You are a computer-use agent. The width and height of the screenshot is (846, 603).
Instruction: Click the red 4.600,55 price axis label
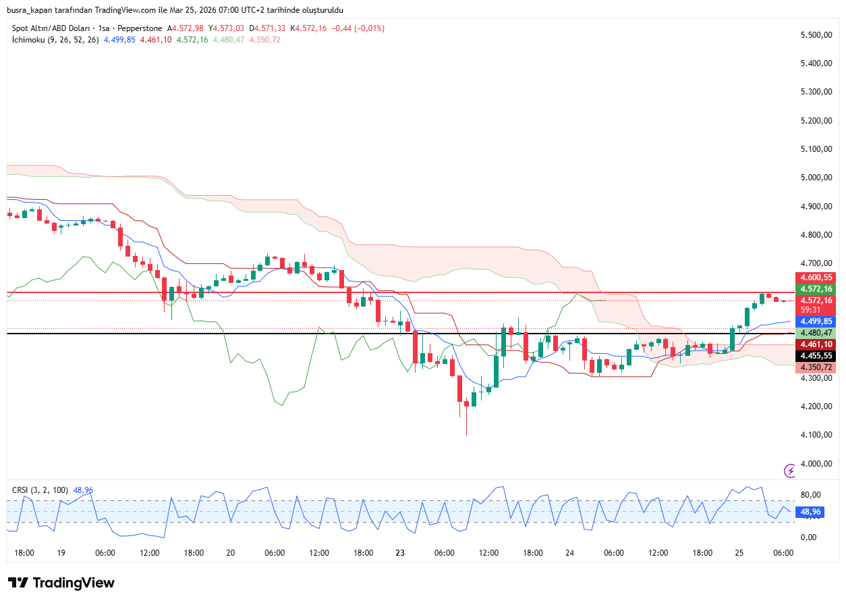pyautogui.click(x=816, y=278)
